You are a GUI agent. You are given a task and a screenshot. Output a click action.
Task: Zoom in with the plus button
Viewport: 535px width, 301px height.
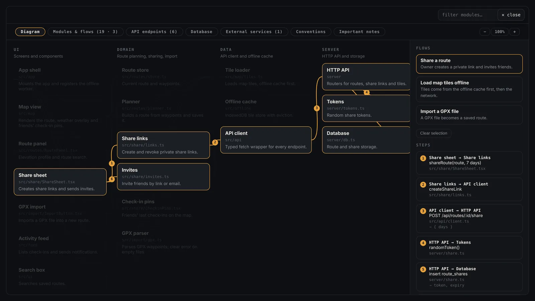[514, 32]
